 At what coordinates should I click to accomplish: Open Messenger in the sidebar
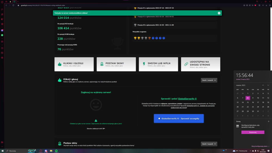click(x=2, y=30)
